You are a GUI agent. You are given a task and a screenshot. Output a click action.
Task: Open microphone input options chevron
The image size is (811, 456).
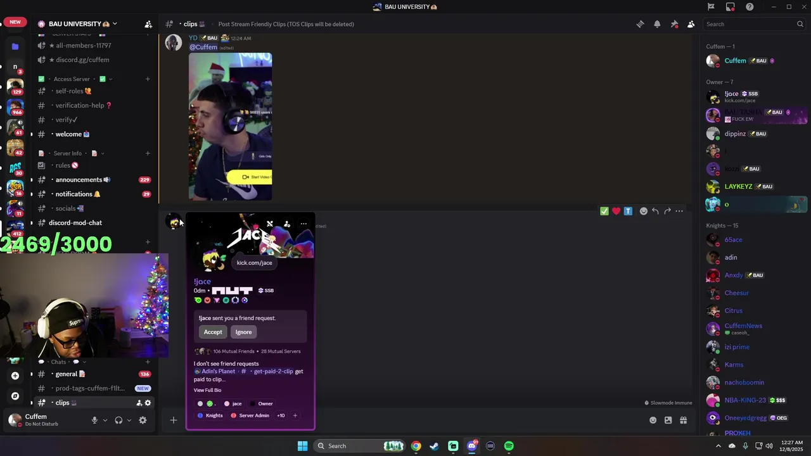105,420
